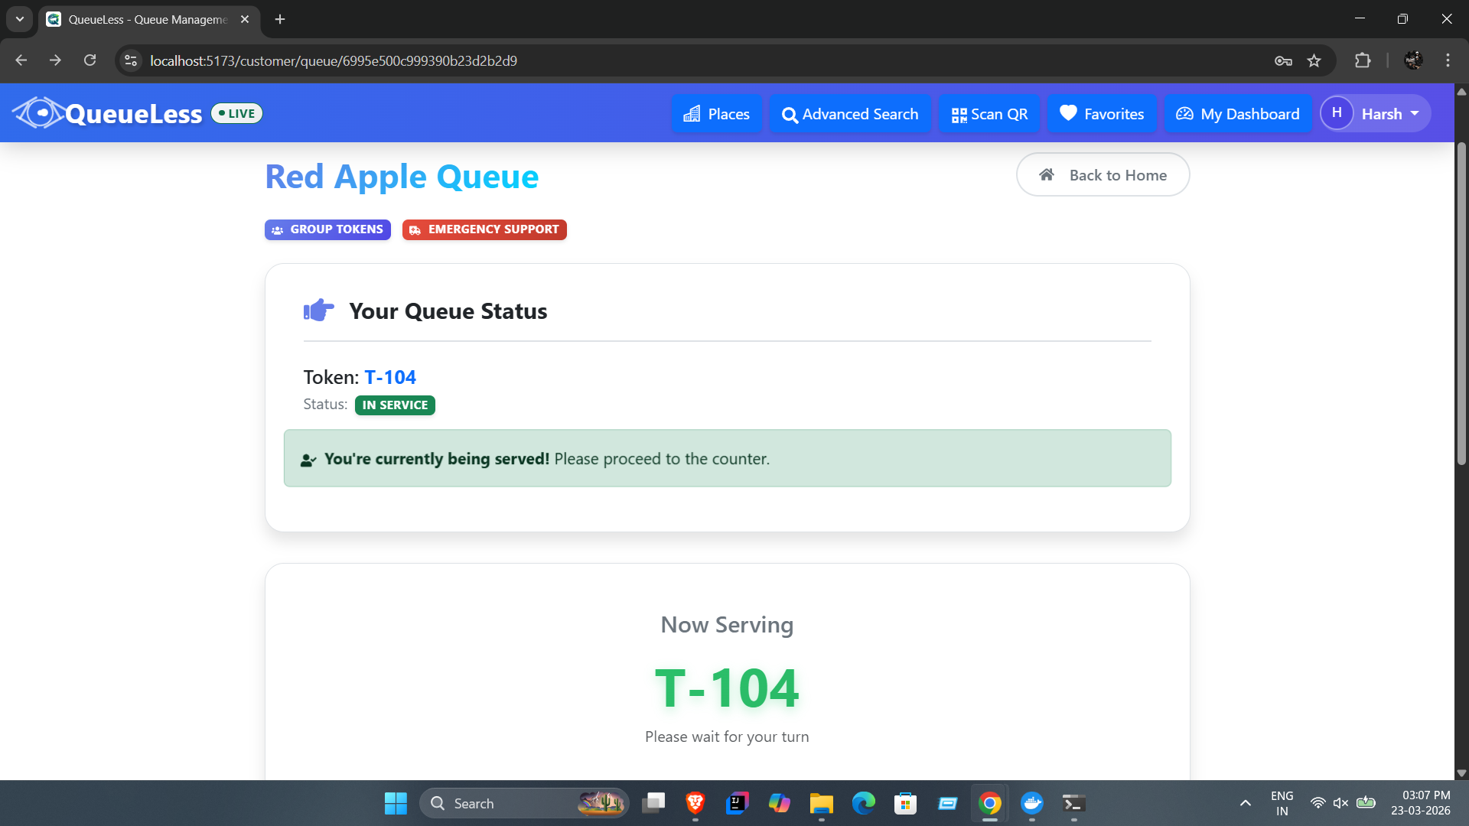The width and height of the screenshot is (1469, 826).
Task: Click the EMERGENCY SUPPORT badge
Action: pos(484,229)
